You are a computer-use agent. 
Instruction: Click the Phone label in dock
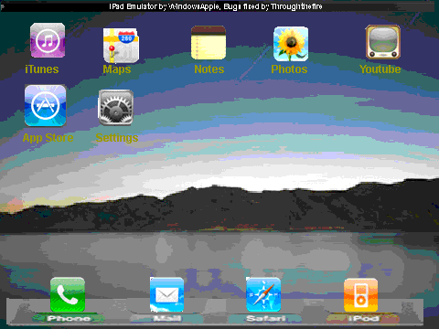click(69, 319)
